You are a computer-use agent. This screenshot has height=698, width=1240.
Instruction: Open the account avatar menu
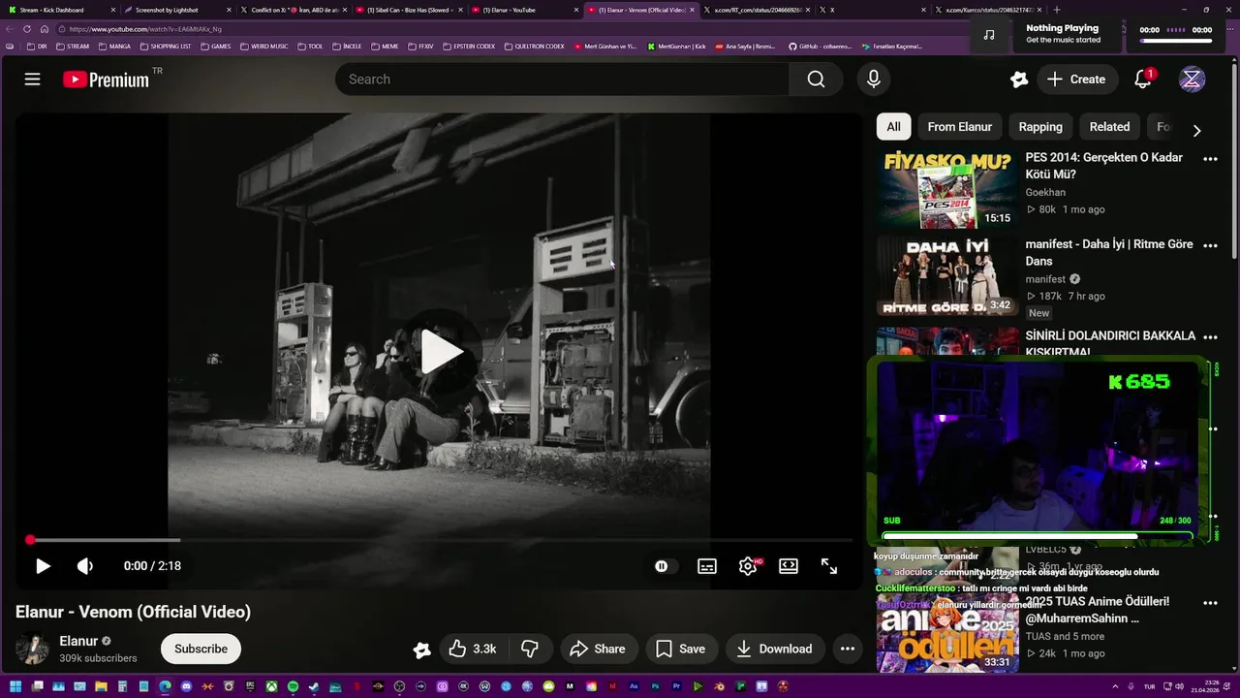[x=1192, y=79]
